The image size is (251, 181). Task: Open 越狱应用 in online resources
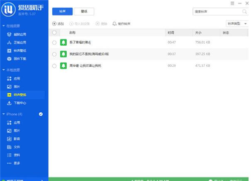click(x=17, y=35)
